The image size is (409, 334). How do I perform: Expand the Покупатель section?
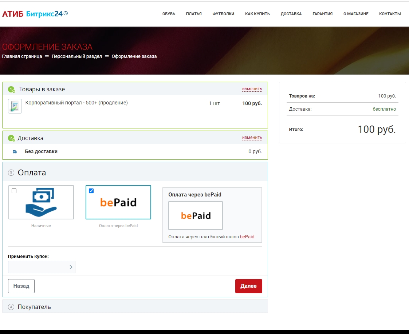pyautogui.click(x=135, y=306)
